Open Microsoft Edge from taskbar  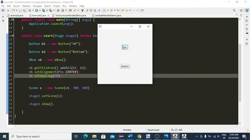86,136
